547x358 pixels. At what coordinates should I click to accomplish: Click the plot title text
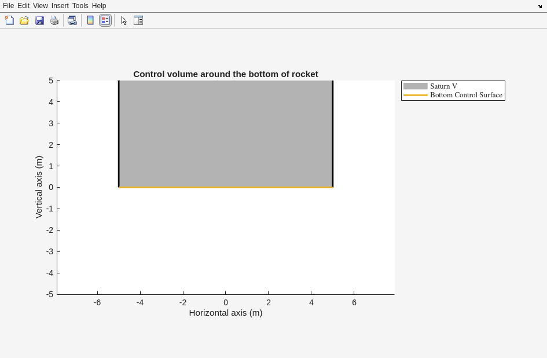[x=225, y=74]
